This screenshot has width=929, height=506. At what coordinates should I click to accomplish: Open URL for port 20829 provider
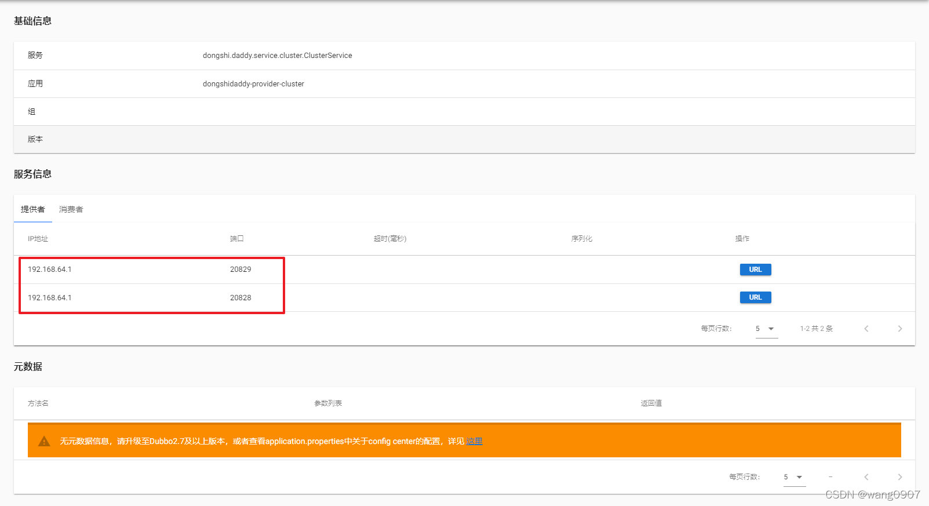[x=755, y=270]
